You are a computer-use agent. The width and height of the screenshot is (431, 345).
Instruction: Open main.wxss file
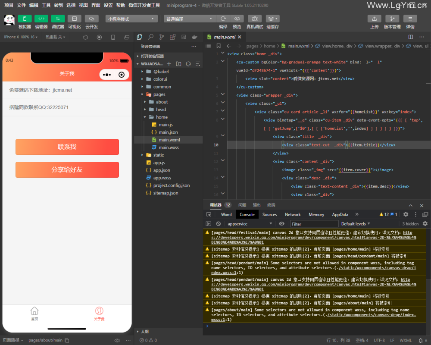click(168, 147)
